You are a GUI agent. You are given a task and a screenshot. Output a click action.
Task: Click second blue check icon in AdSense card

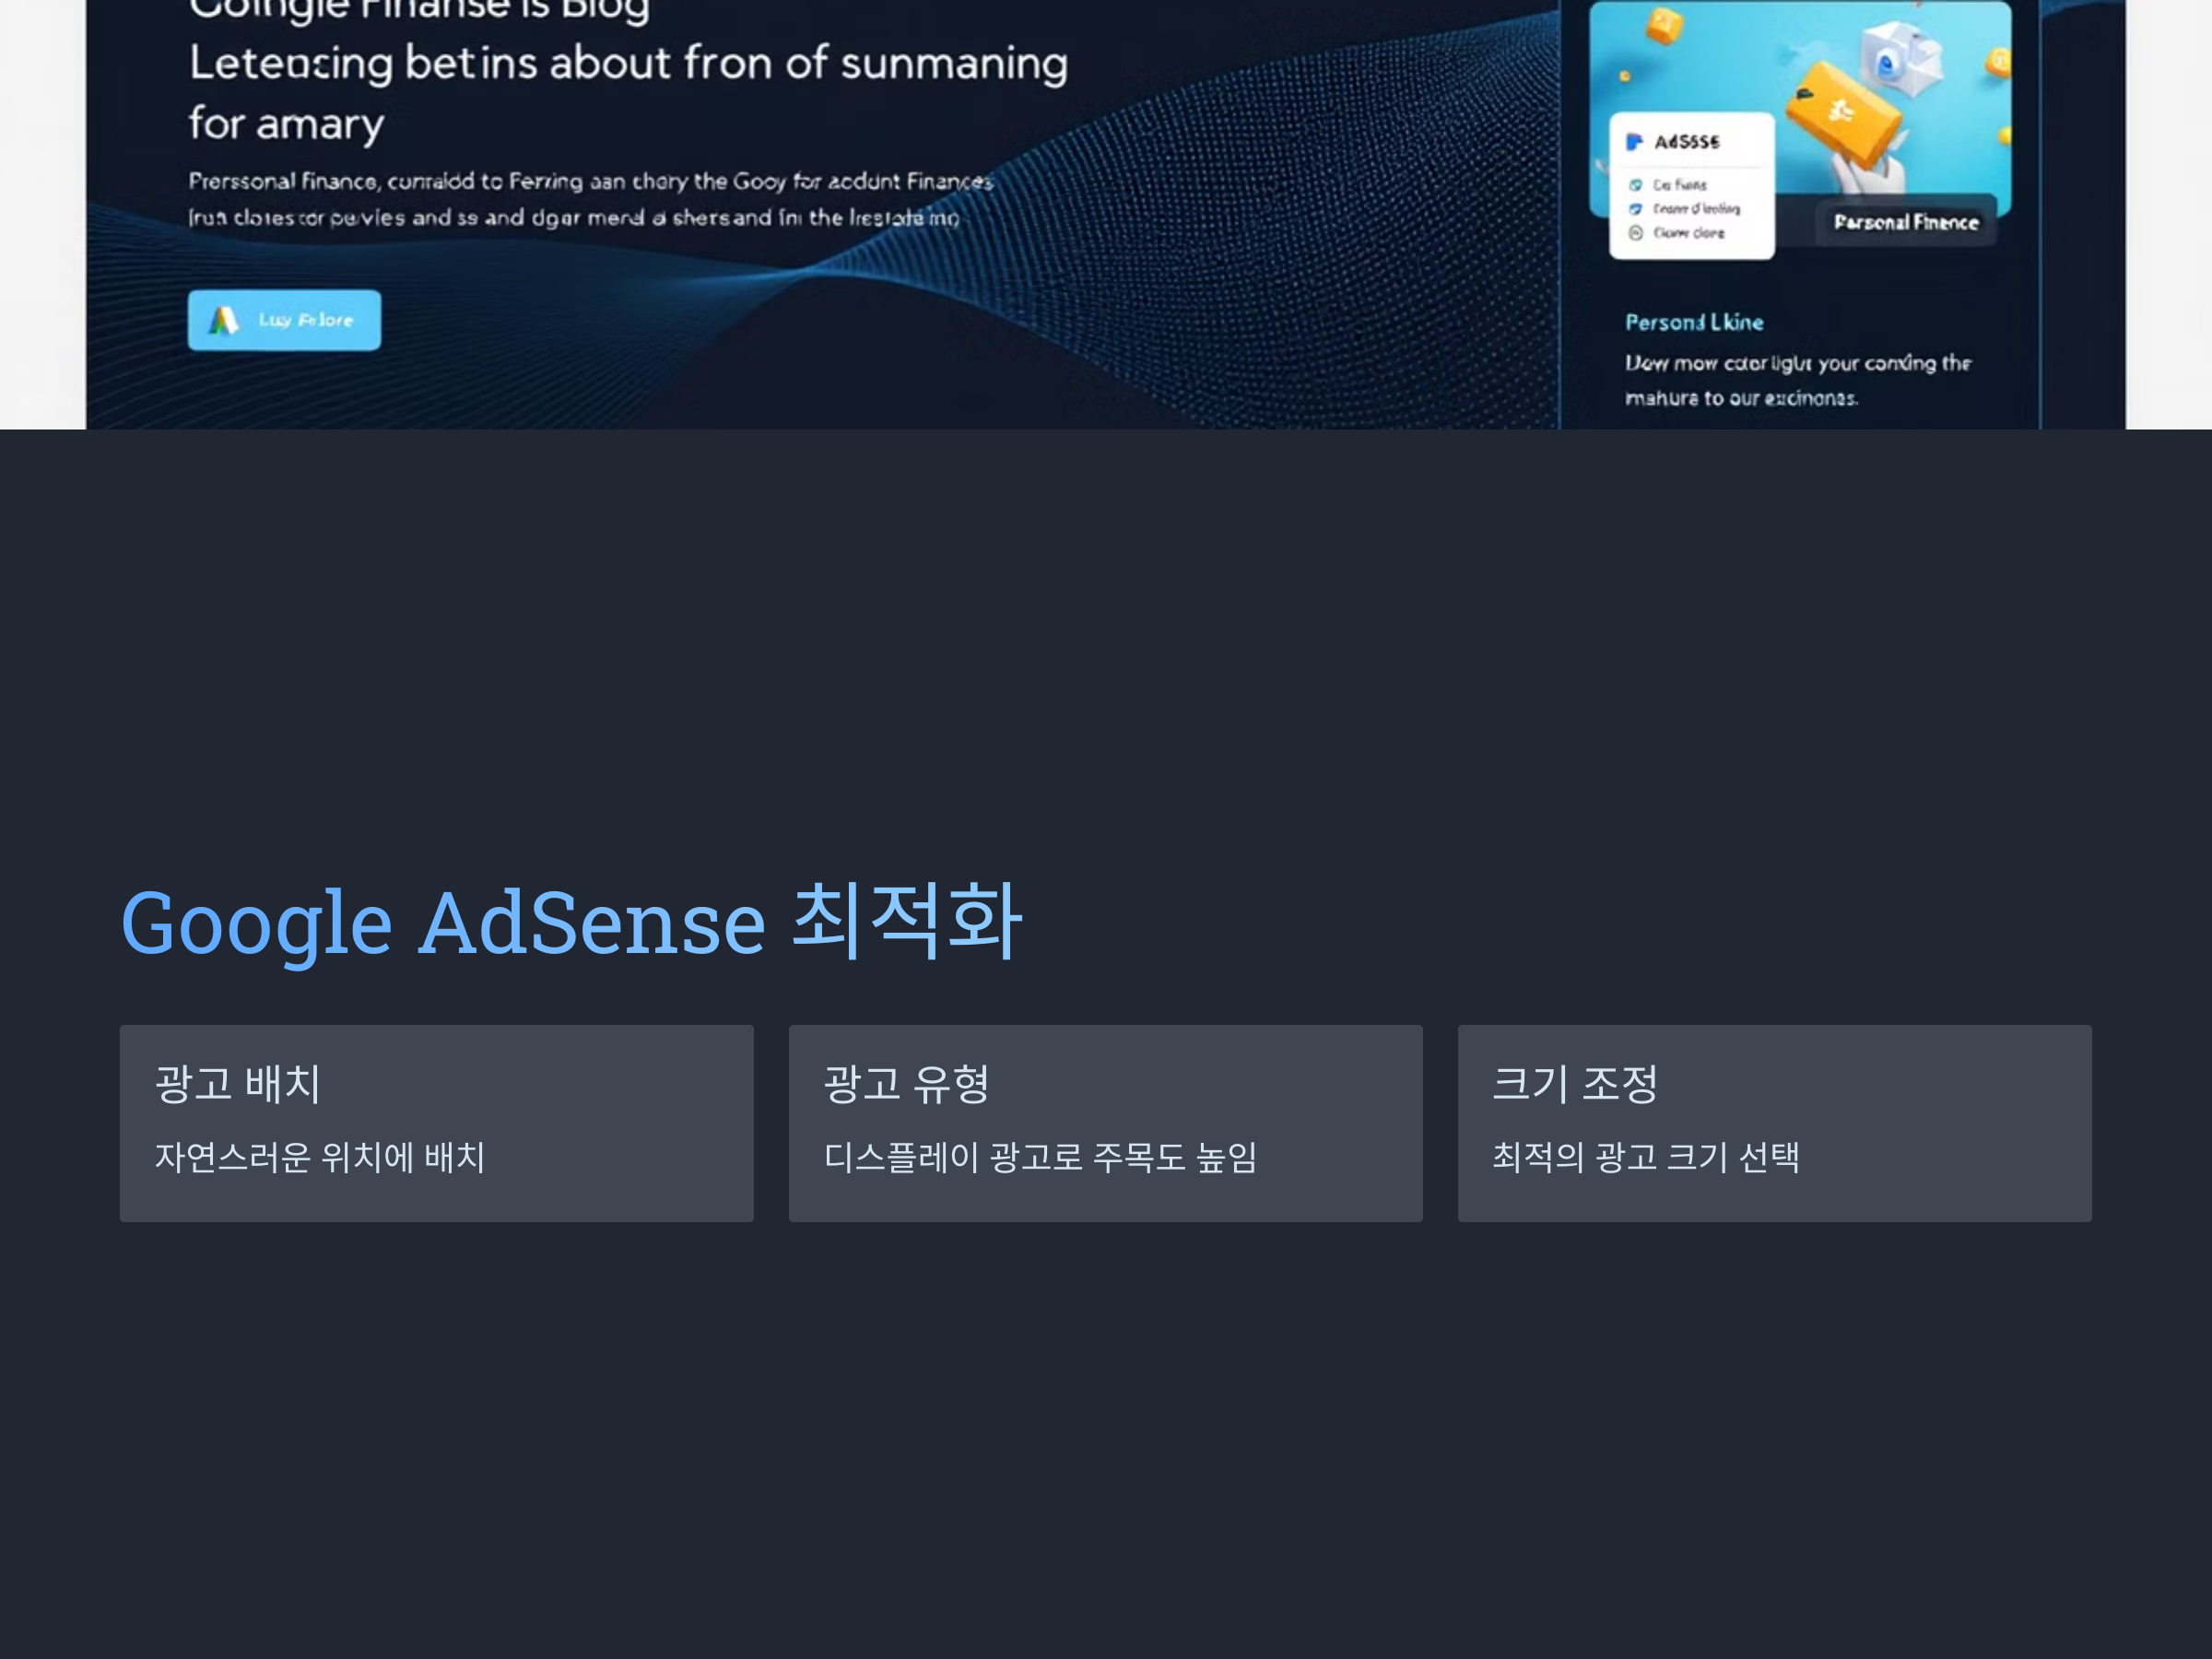point(1636,209)
